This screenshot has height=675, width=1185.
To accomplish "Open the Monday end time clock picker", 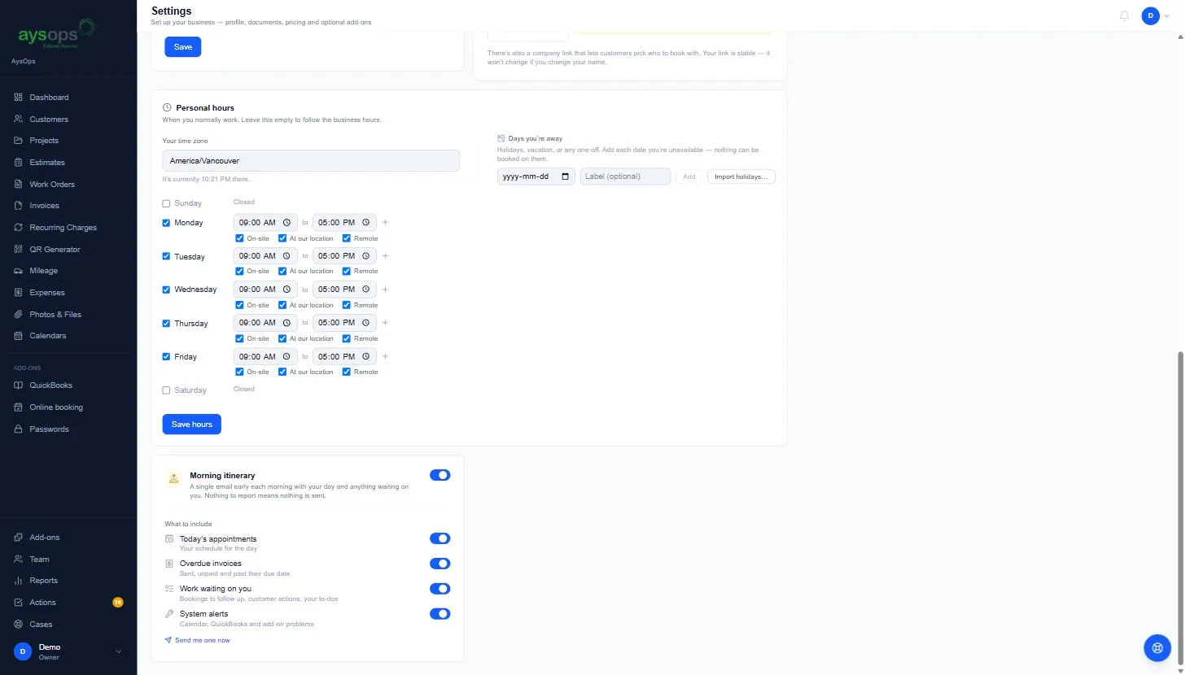I will point(365,223).
